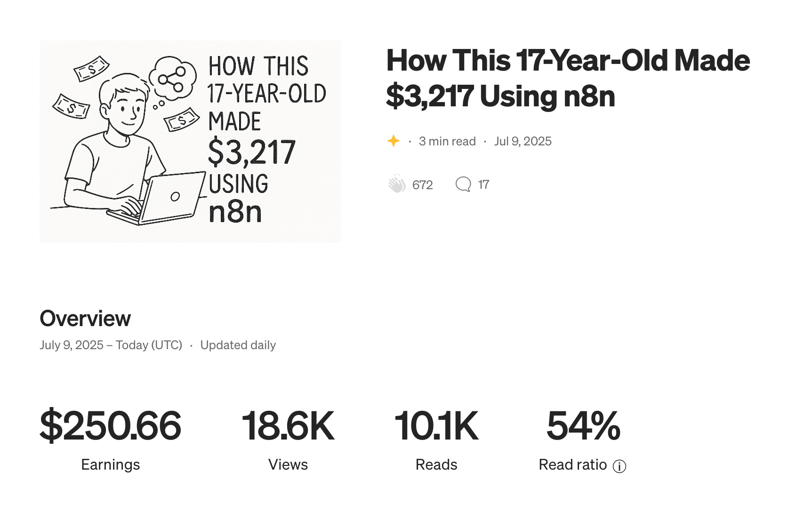Click the Reads label
Viewport: 788px width, 512px height.
(x=436, y=464)
